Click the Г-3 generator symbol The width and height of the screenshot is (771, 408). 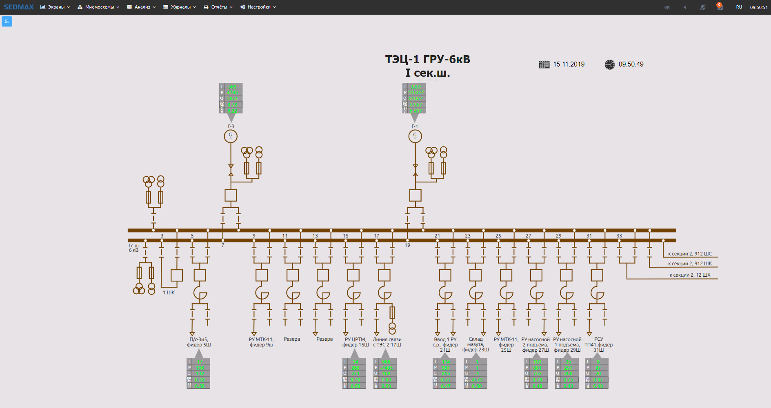(231, 136)
